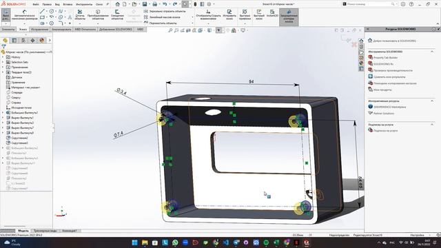The image size is (441, 248).
Task: Click the Smart Dimension (Автоматическое нанесение размеров) tool
Action: click(x=25, y=15)
